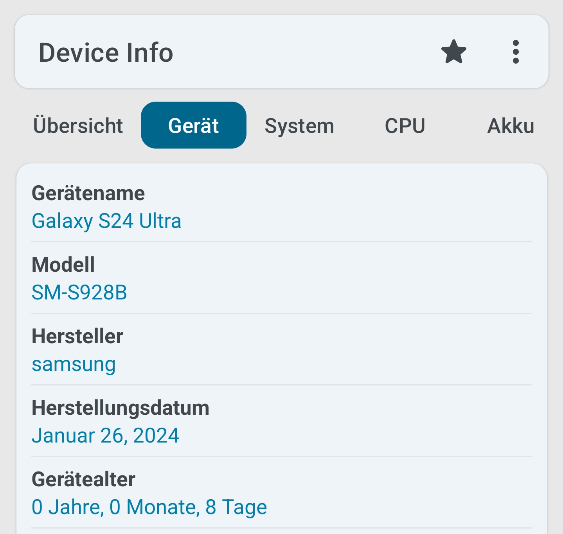Screen dimensions: 563x534
Task: Click the 0 Jahre, 0 Monate, 8 Tage value
Action: click(149, 507)
